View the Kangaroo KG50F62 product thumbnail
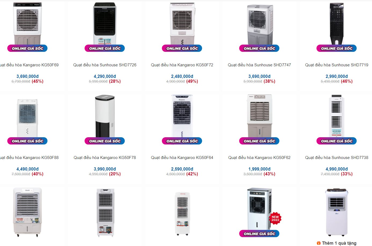The image size is (372, 246). pyautogui.click(x=259, y=116)
